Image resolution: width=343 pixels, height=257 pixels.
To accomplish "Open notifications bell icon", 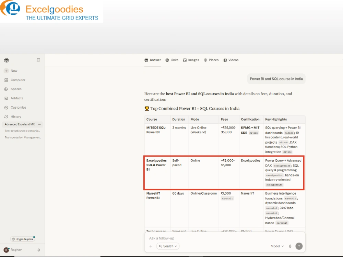I will (39, 250).
